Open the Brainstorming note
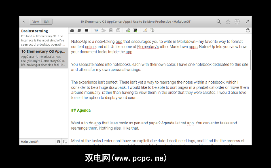 [x=44, y=38]
